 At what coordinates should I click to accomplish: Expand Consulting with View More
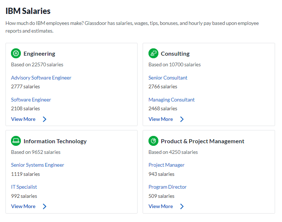pos(161,119)
